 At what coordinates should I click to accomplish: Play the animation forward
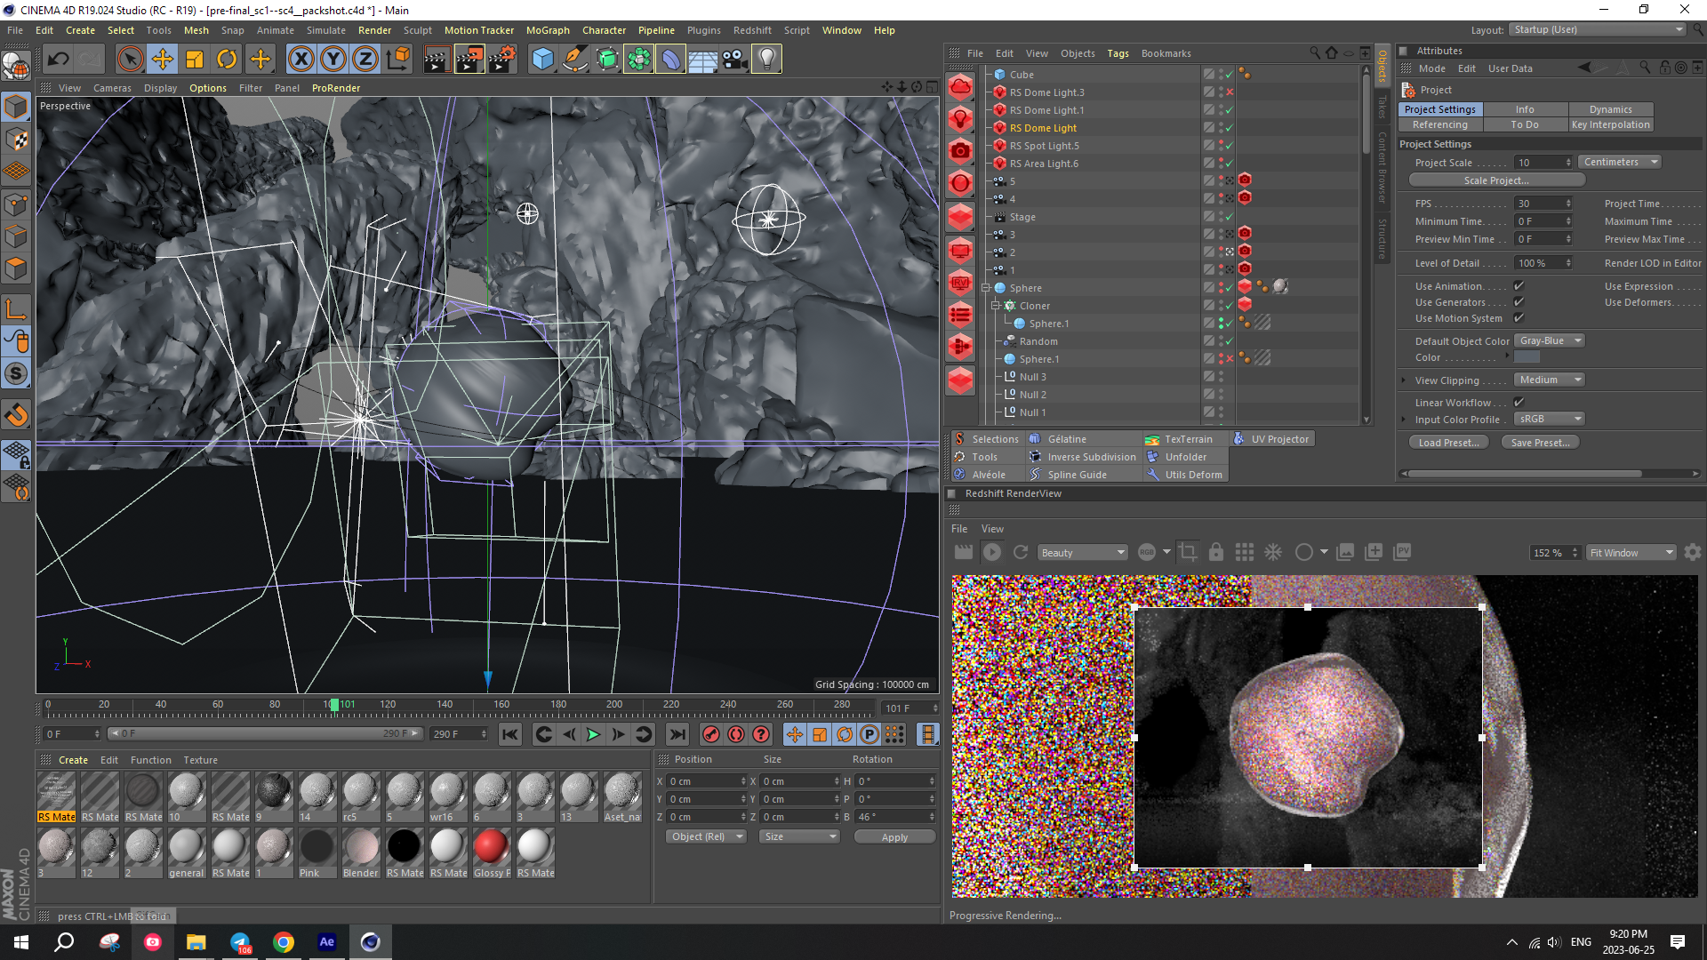[x=593, y=734]
